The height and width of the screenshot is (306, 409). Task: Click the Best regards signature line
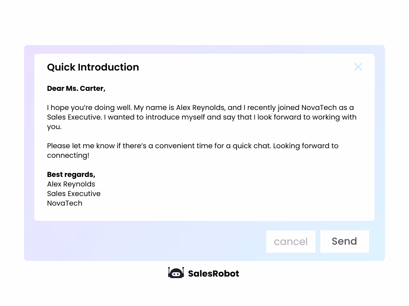(x=71, y=175)
